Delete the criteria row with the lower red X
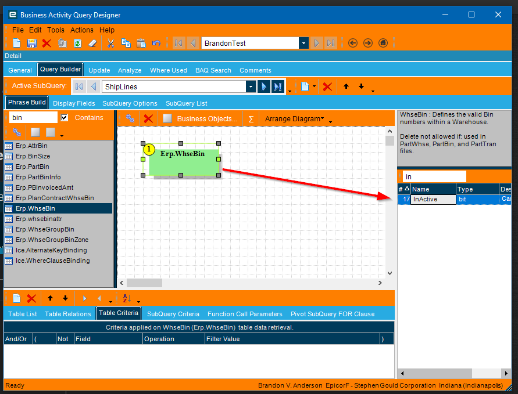 (32, 298)
